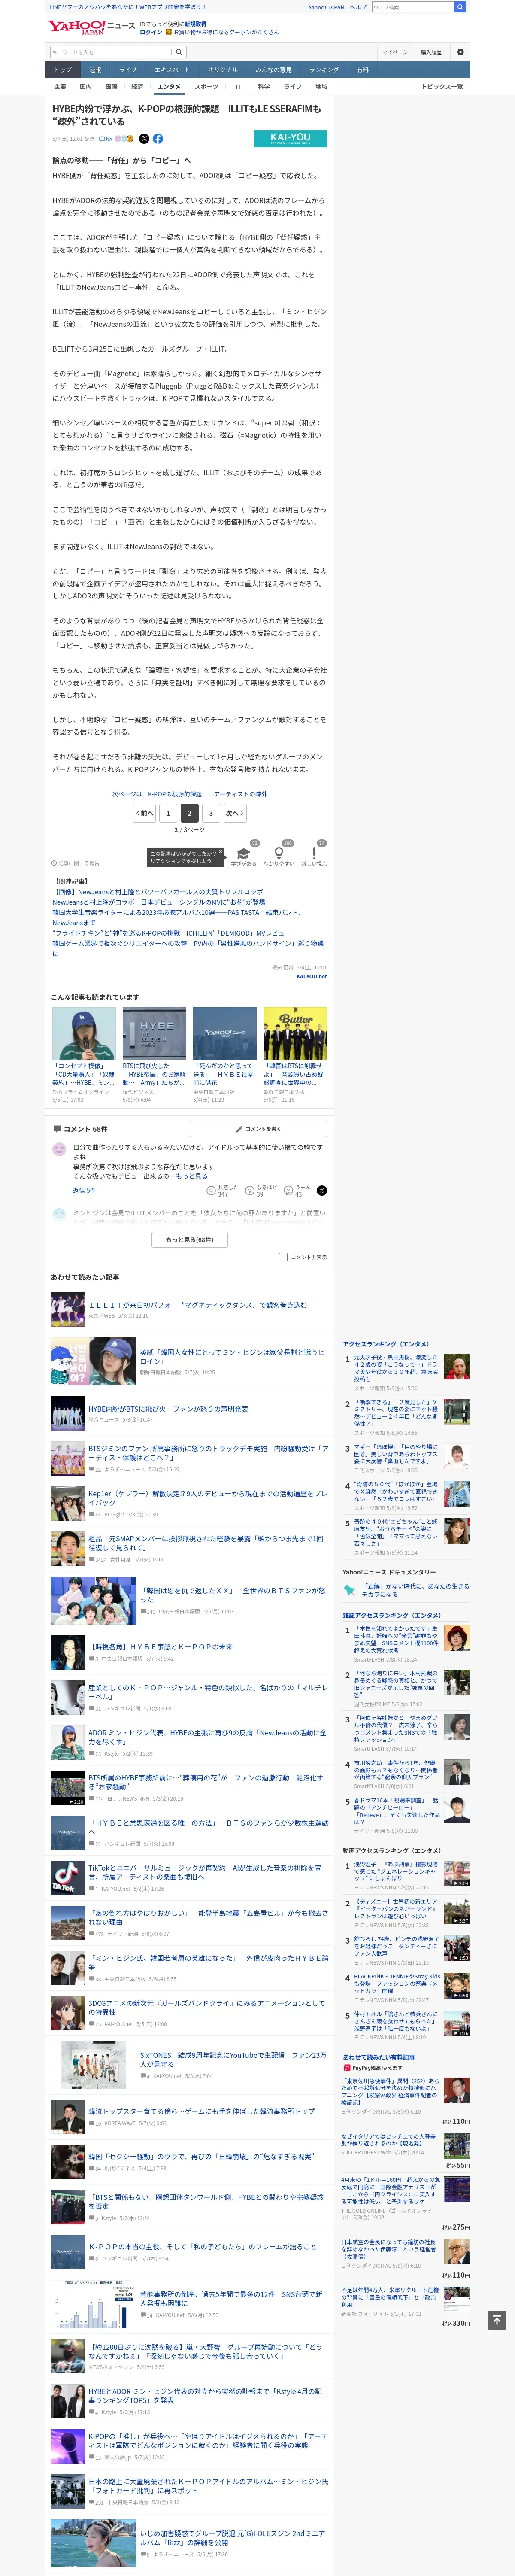This screenshot has height=2576, width=515.
Task: Focus the キーワードを入力 search field
Action: pos(110,52)
